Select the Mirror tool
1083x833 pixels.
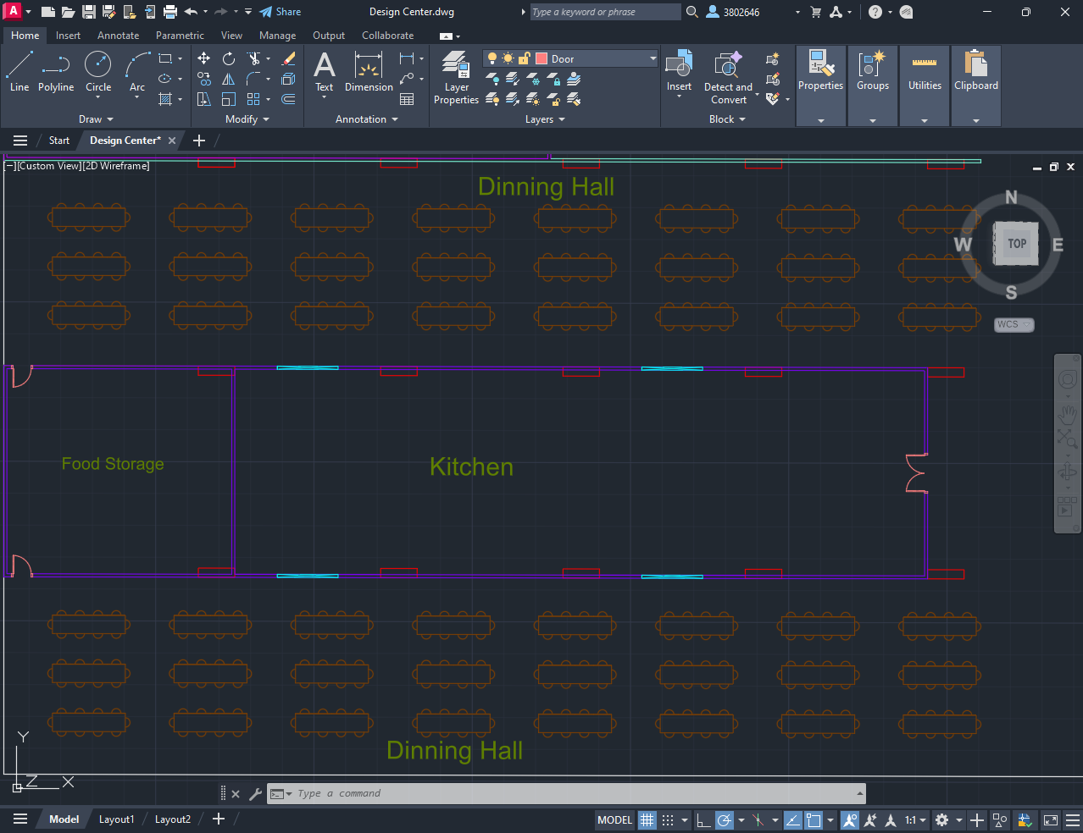[x=229, y=79]
